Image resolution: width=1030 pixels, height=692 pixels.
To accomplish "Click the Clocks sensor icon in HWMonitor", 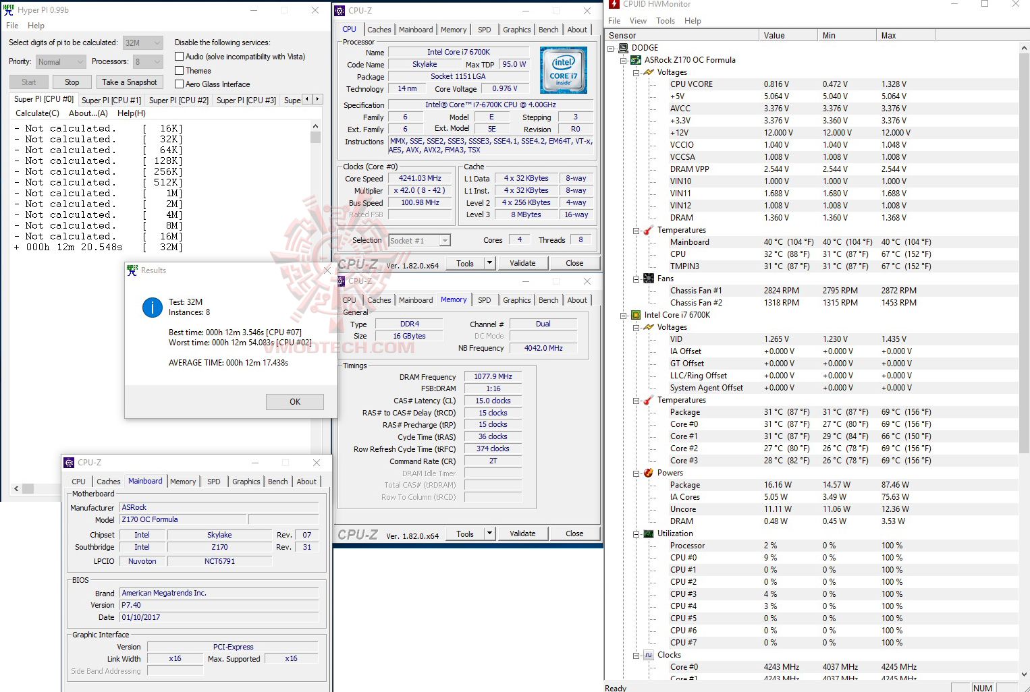I will point(648,654).
